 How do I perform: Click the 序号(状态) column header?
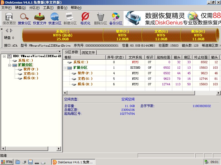(x=116, y=57)
